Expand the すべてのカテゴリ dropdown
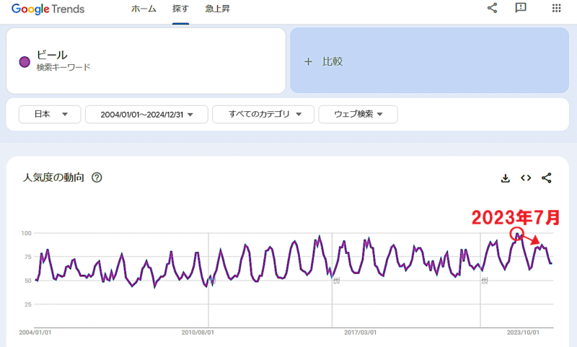The width and height of the screenshot is (577, 347). pos(263,114)
